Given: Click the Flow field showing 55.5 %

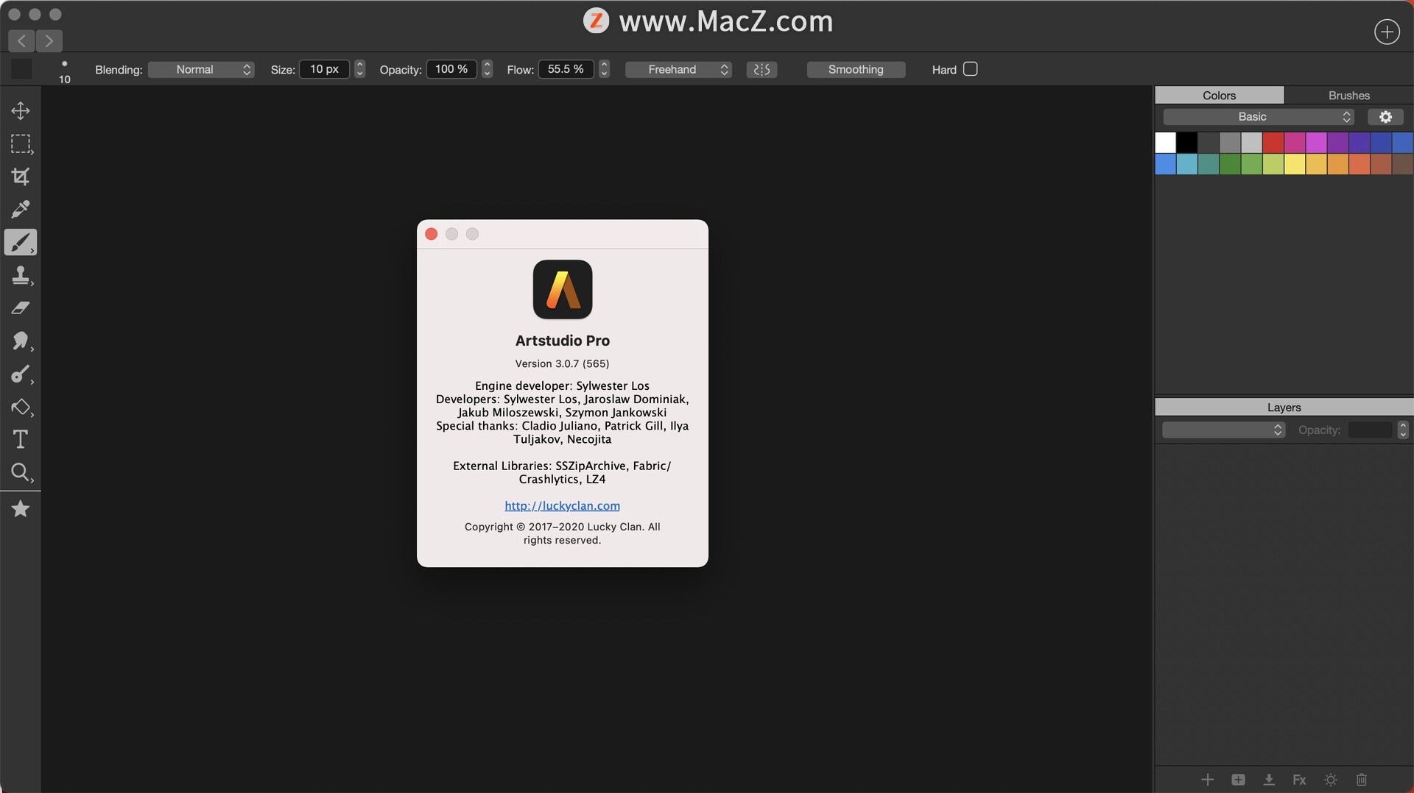Looking at the screenshot, I should 566,69.
